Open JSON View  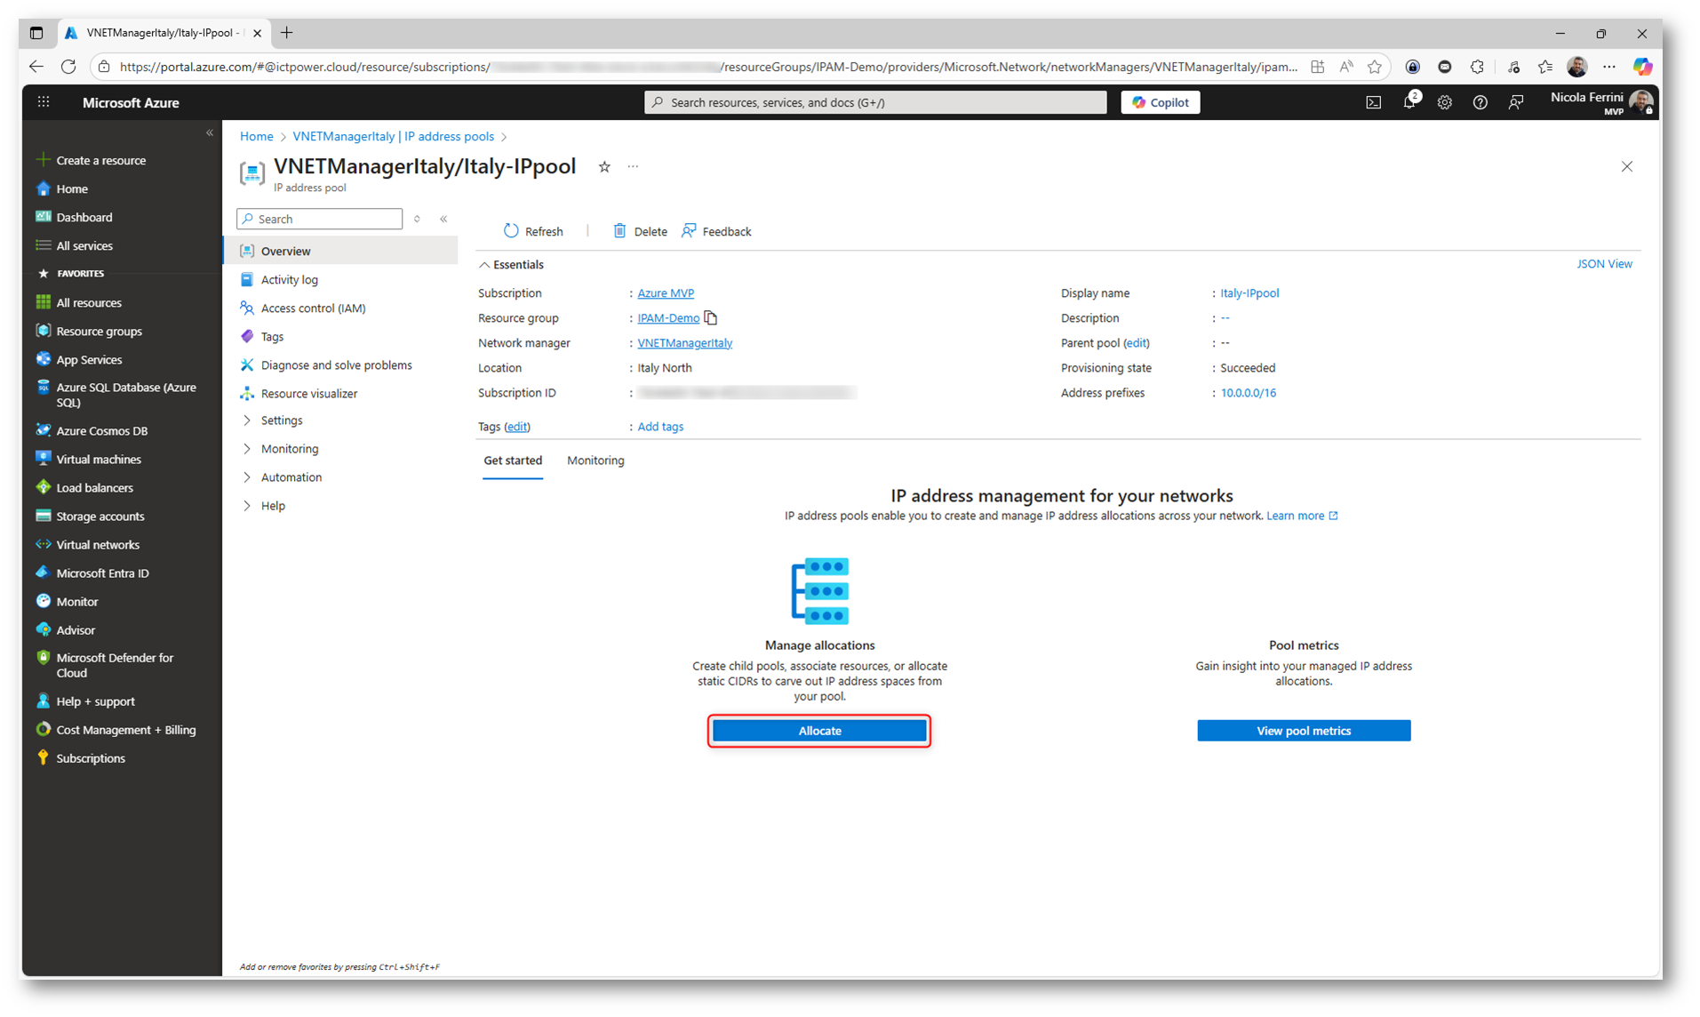coord(1604,264)
